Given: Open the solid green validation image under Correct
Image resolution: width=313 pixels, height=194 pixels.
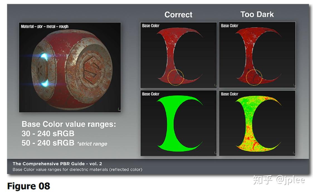Looking at the screenshot, I should [x=178, y=123].
